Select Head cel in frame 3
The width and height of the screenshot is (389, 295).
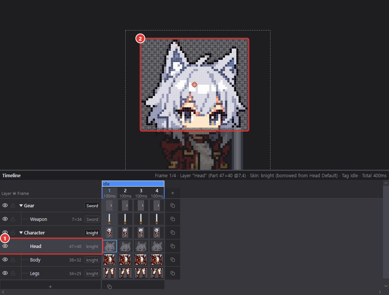141,246
